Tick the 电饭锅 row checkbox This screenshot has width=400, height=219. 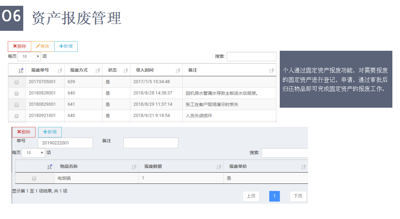point(34,178)
